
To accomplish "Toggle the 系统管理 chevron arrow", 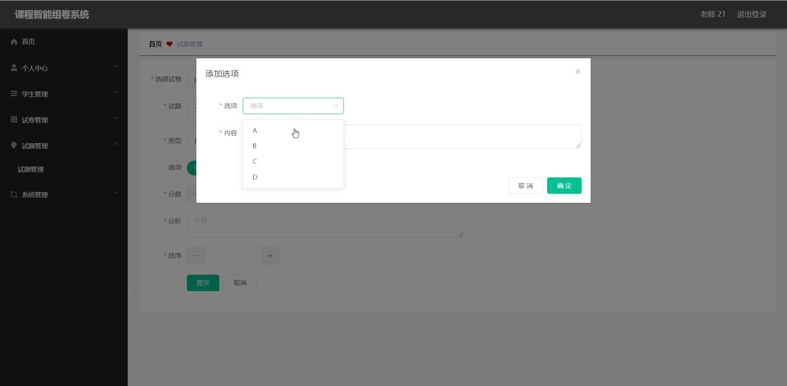I will 116,193.
